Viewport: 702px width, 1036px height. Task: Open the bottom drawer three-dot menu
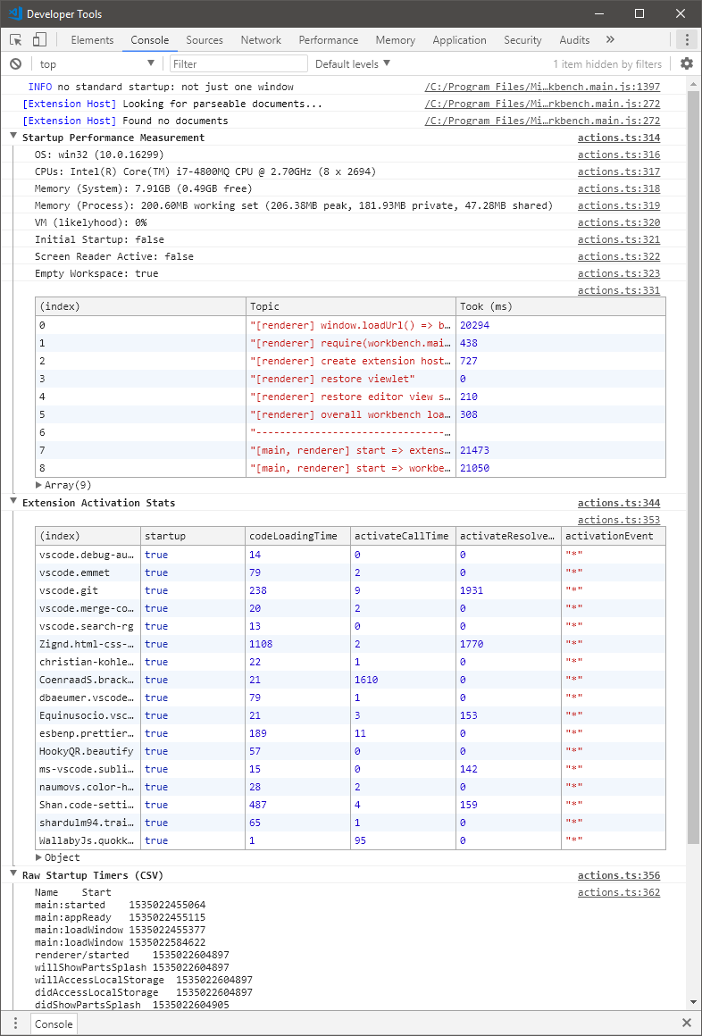click(x=14, y=1023)
